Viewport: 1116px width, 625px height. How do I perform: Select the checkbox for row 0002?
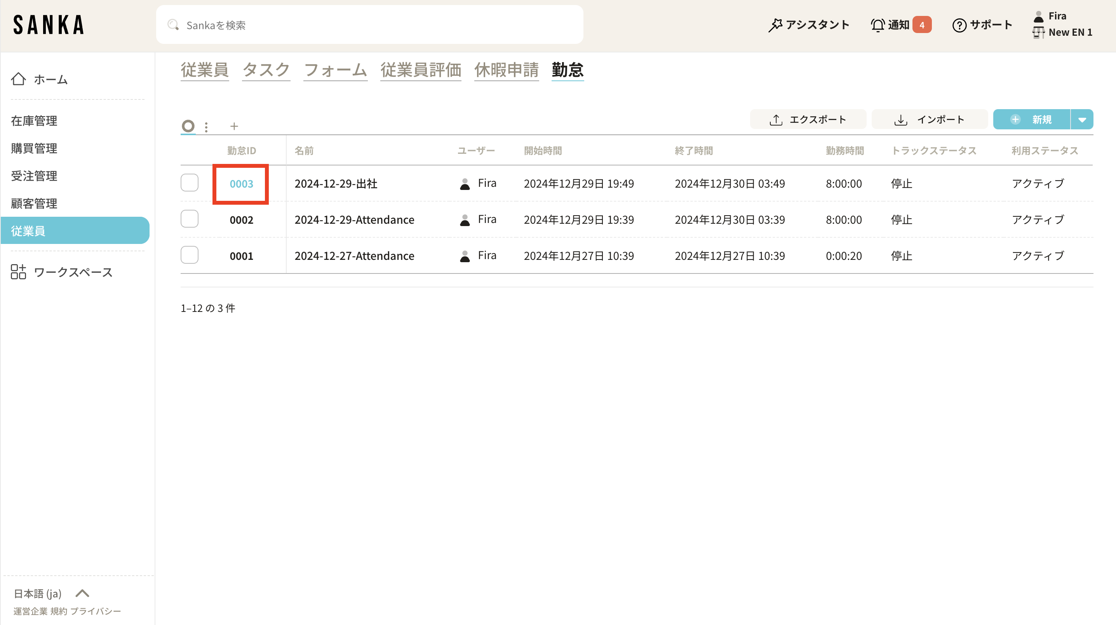tap(189, 219)
